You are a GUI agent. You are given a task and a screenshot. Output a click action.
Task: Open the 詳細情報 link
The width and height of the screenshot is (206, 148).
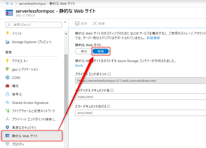[153, 38]
